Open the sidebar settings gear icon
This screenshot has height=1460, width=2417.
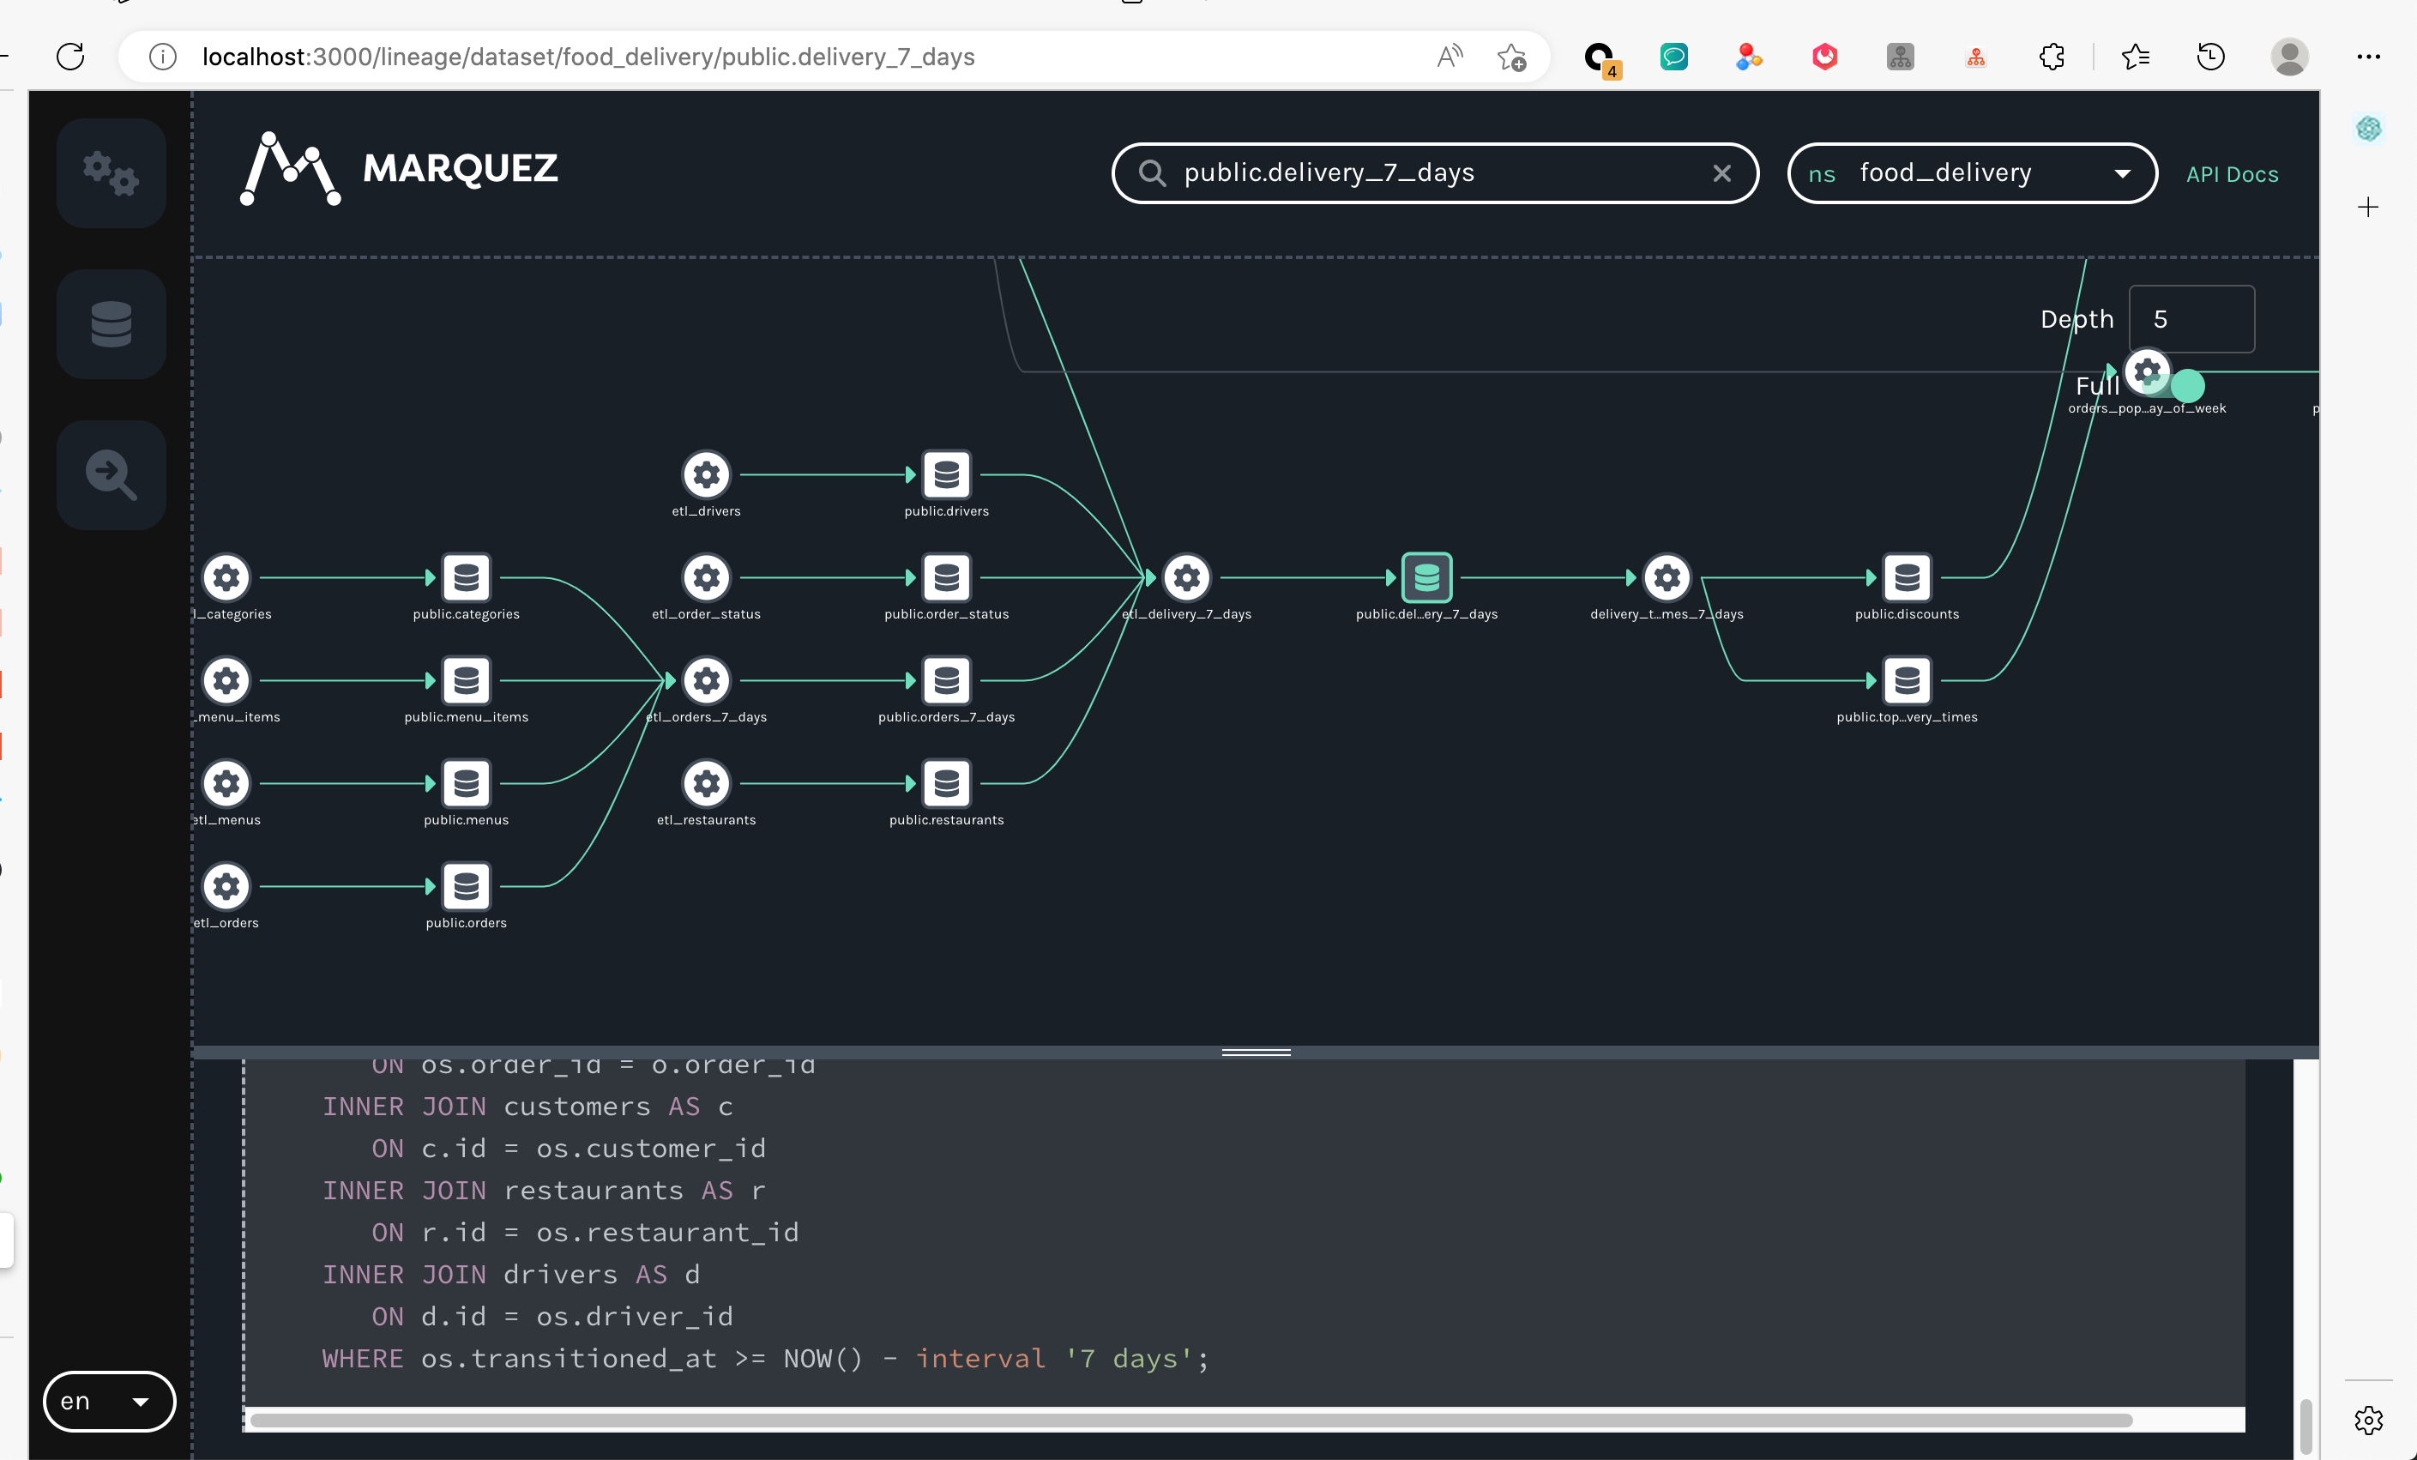2368,1419
